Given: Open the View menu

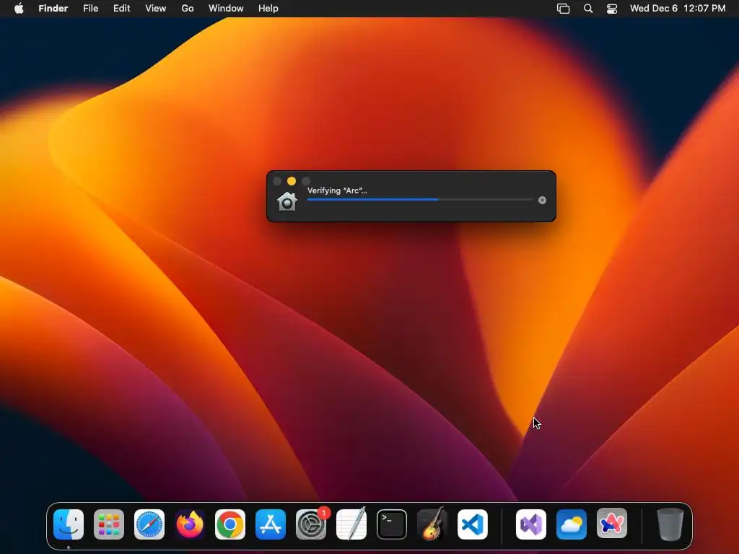Looking at the screenshot, I should [x=156, y=9].
